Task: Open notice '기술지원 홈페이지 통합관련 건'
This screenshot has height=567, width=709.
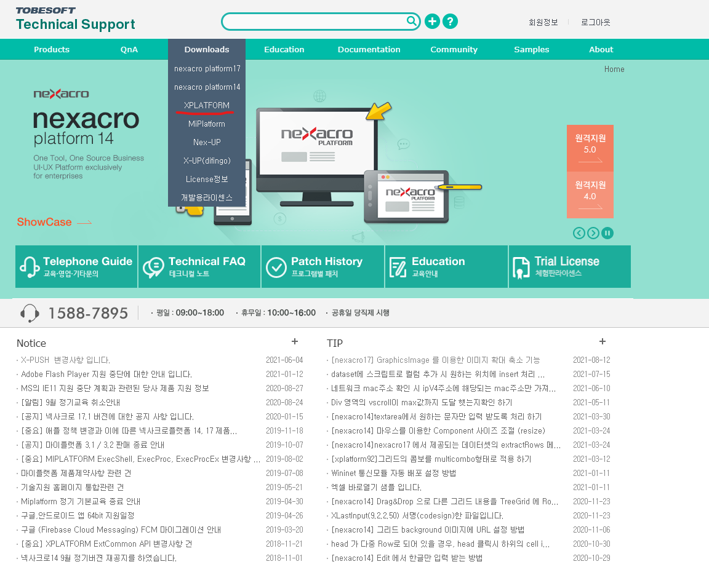Action: pos(73,488)
